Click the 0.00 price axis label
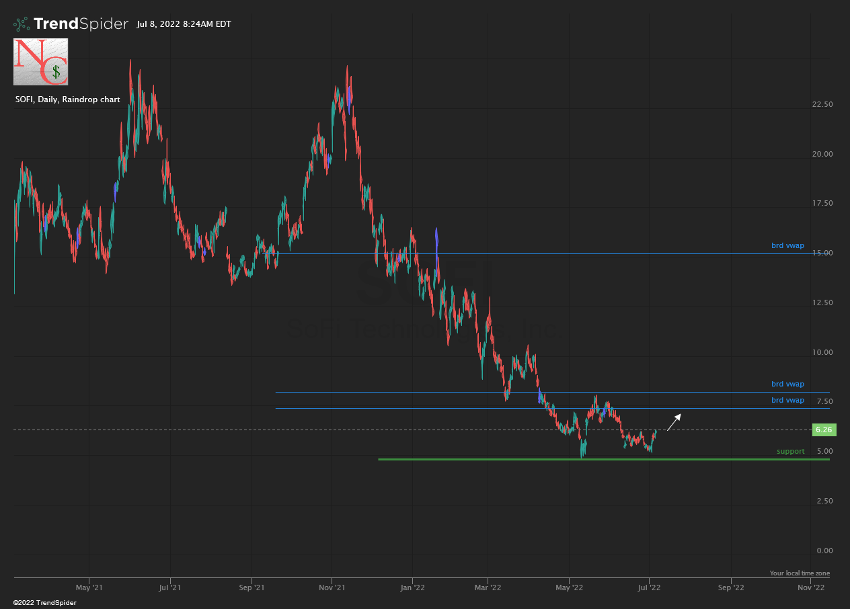 pyautogui.click(x=824, y=551)
